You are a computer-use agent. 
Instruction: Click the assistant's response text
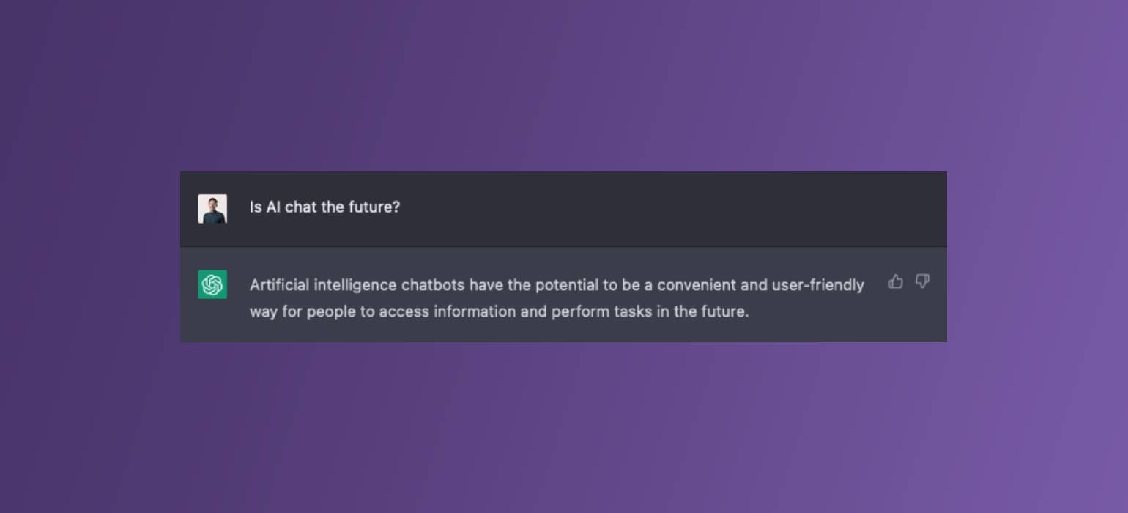(x=557, y=298)
